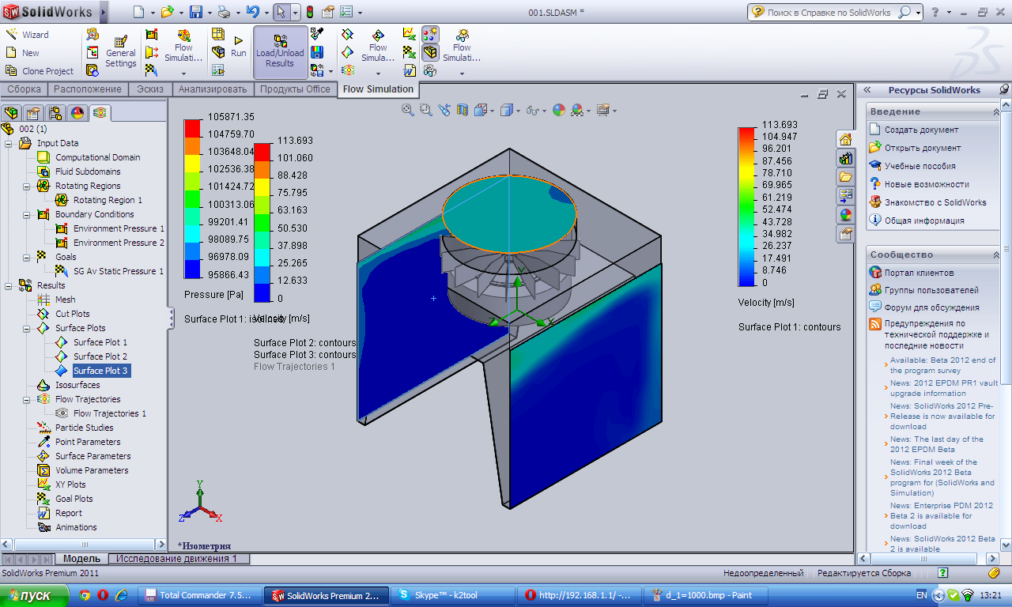The height and width of the screenshot is (607, 1012).
Task: Click the Save icon in the top toolbar
Action: click(x=195, y=12)
